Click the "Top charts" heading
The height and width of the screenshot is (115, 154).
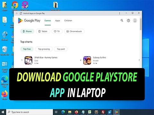point(26,42)
